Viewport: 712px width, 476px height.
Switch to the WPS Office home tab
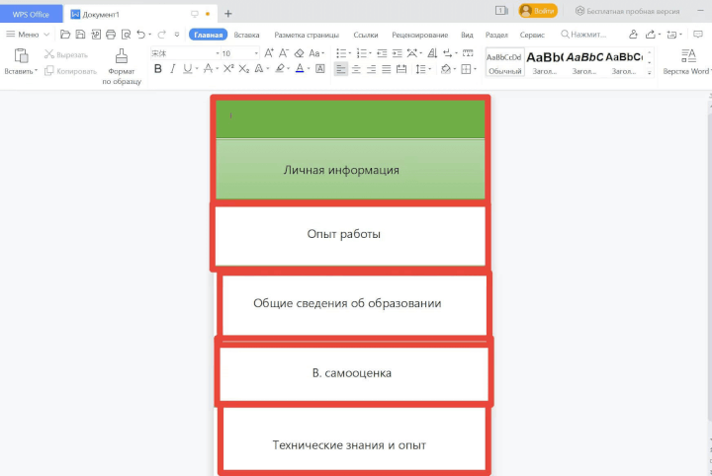(31, 14)
